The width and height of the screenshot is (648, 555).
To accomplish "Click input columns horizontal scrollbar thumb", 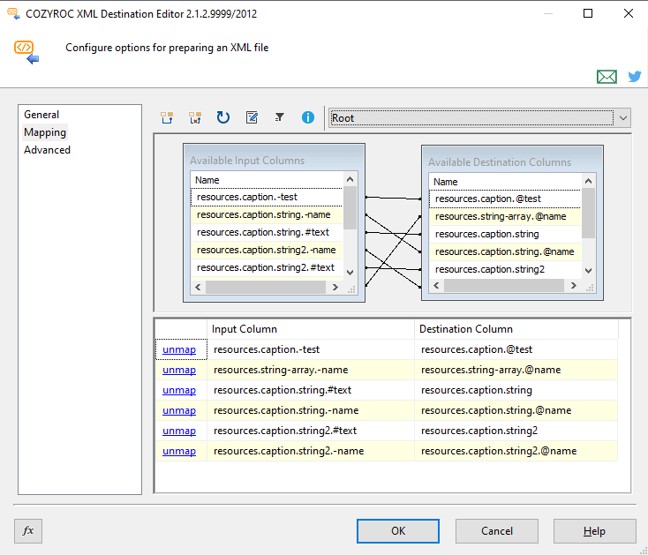I will coord(266,287).
